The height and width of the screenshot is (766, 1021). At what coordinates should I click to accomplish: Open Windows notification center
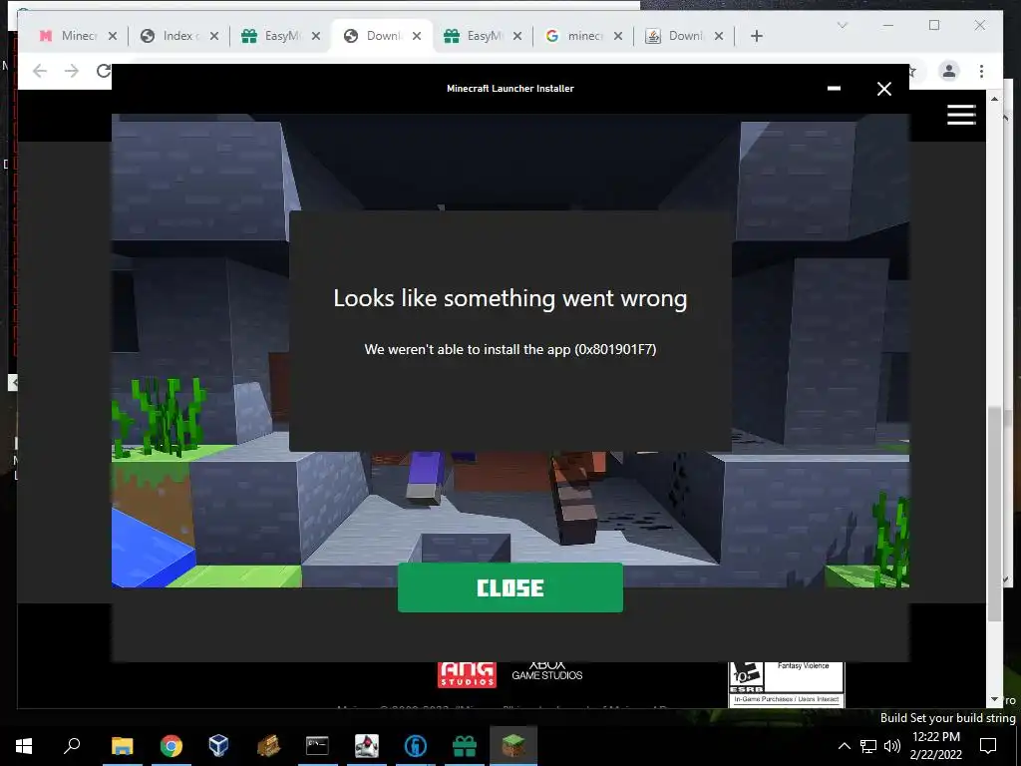(988, 746)
